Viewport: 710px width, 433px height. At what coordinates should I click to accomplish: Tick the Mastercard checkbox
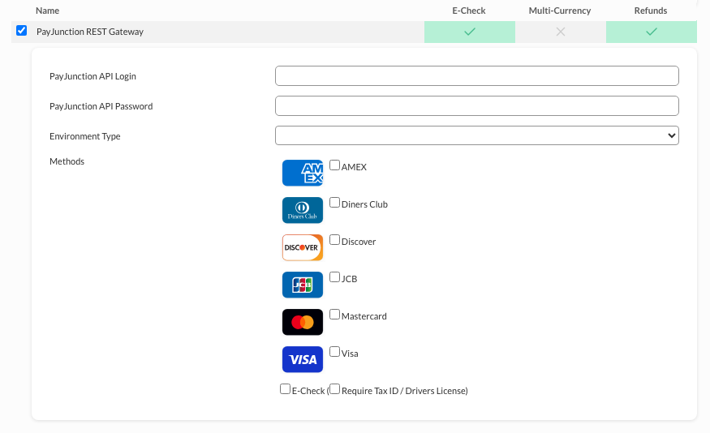tap(334, 315)
